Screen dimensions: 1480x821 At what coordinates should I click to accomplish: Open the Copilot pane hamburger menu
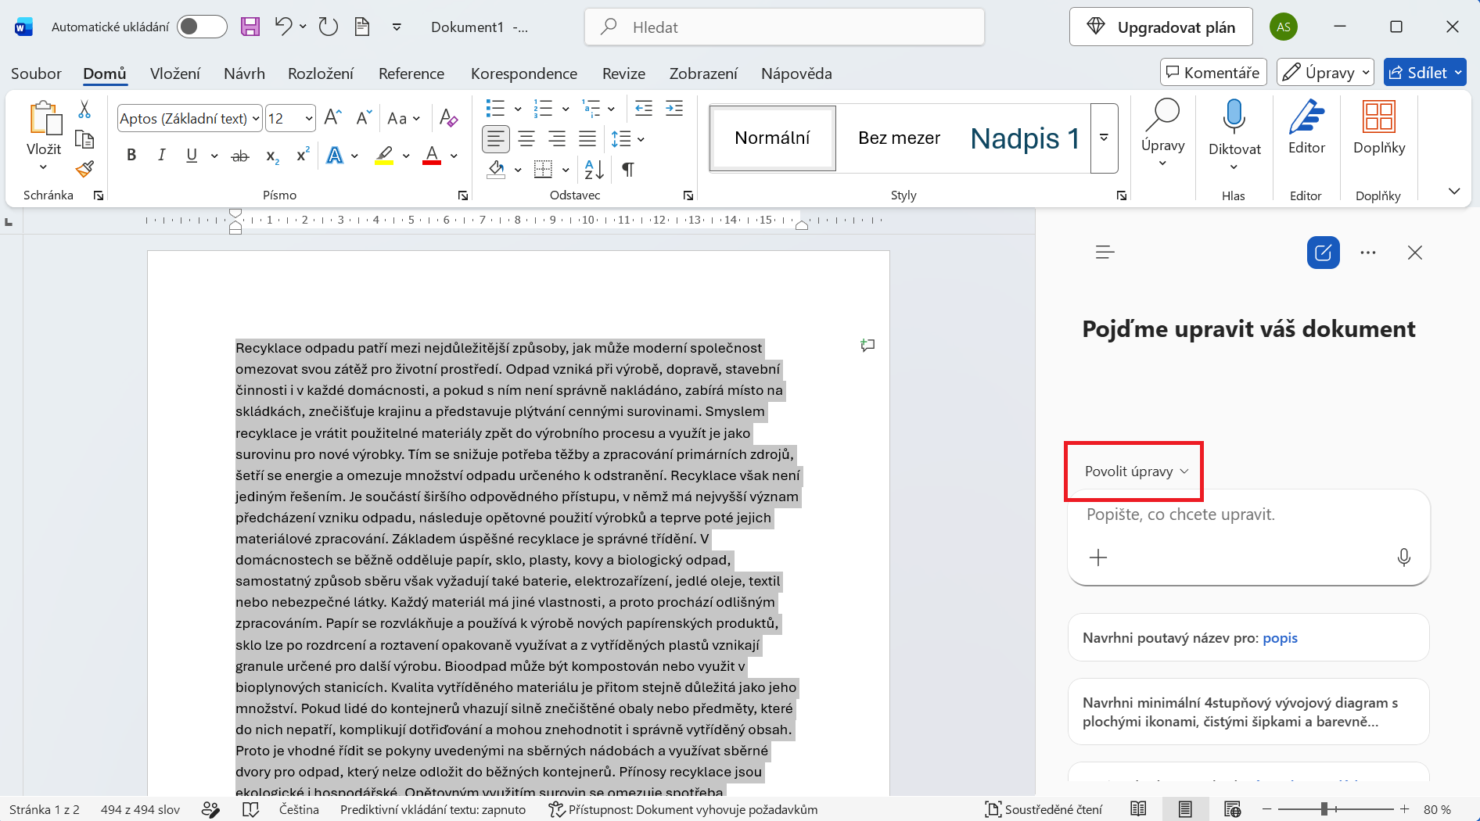[x=1105, y=253]
